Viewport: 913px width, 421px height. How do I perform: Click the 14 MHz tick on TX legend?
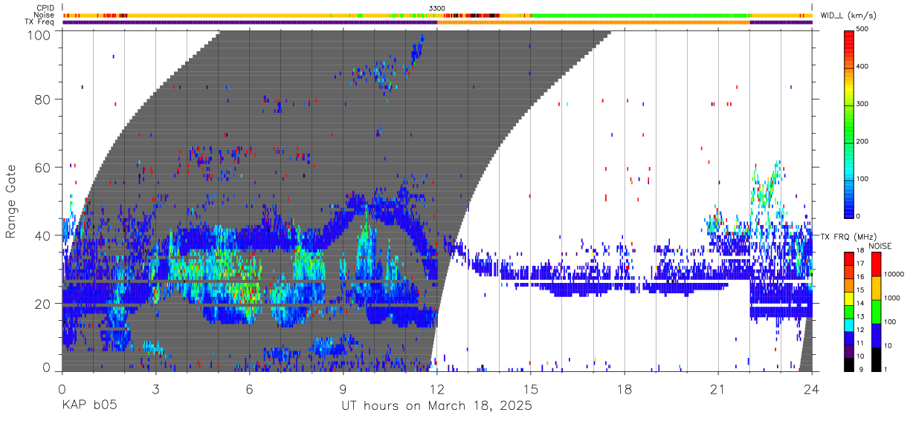tap(861, 303)
